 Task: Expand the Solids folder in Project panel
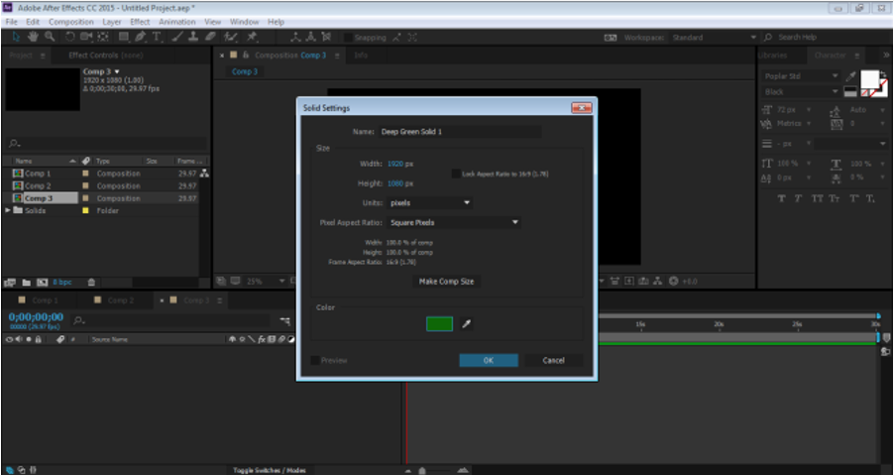click(x=8, y=210)
